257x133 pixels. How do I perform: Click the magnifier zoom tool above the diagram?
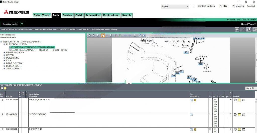107,35
